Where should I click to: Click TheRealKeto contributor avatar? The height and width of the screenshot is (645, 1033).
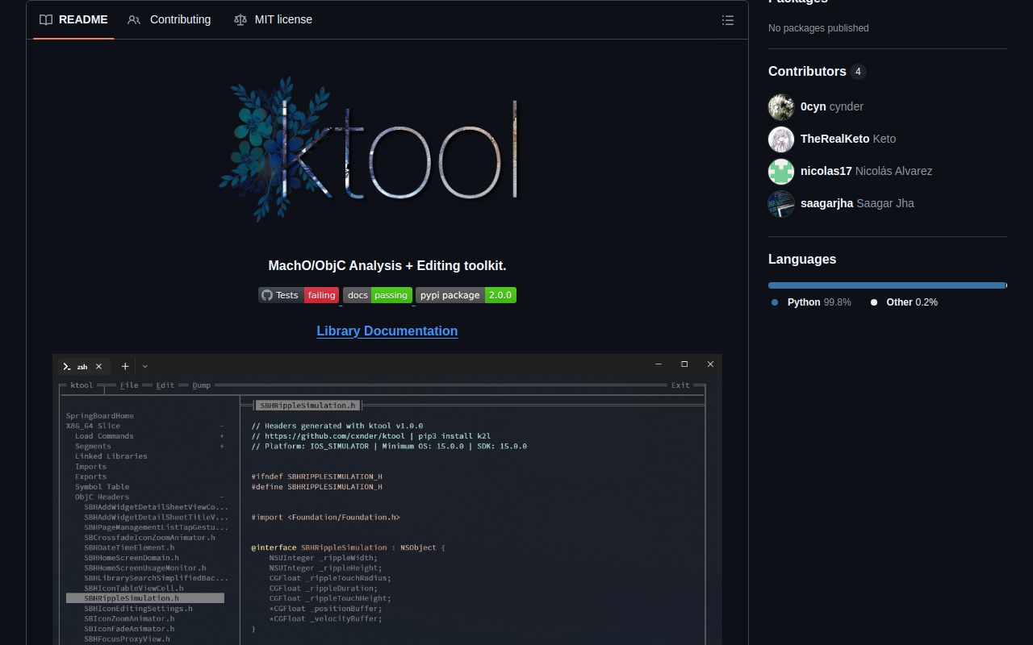coord(781,139)
